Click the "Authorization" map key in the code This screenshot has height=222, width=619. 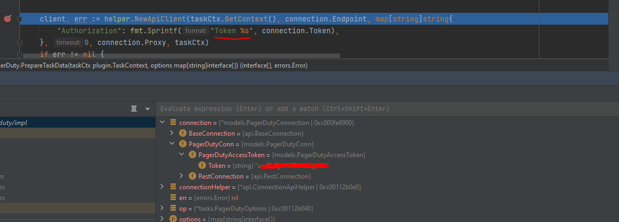point(89,31)
